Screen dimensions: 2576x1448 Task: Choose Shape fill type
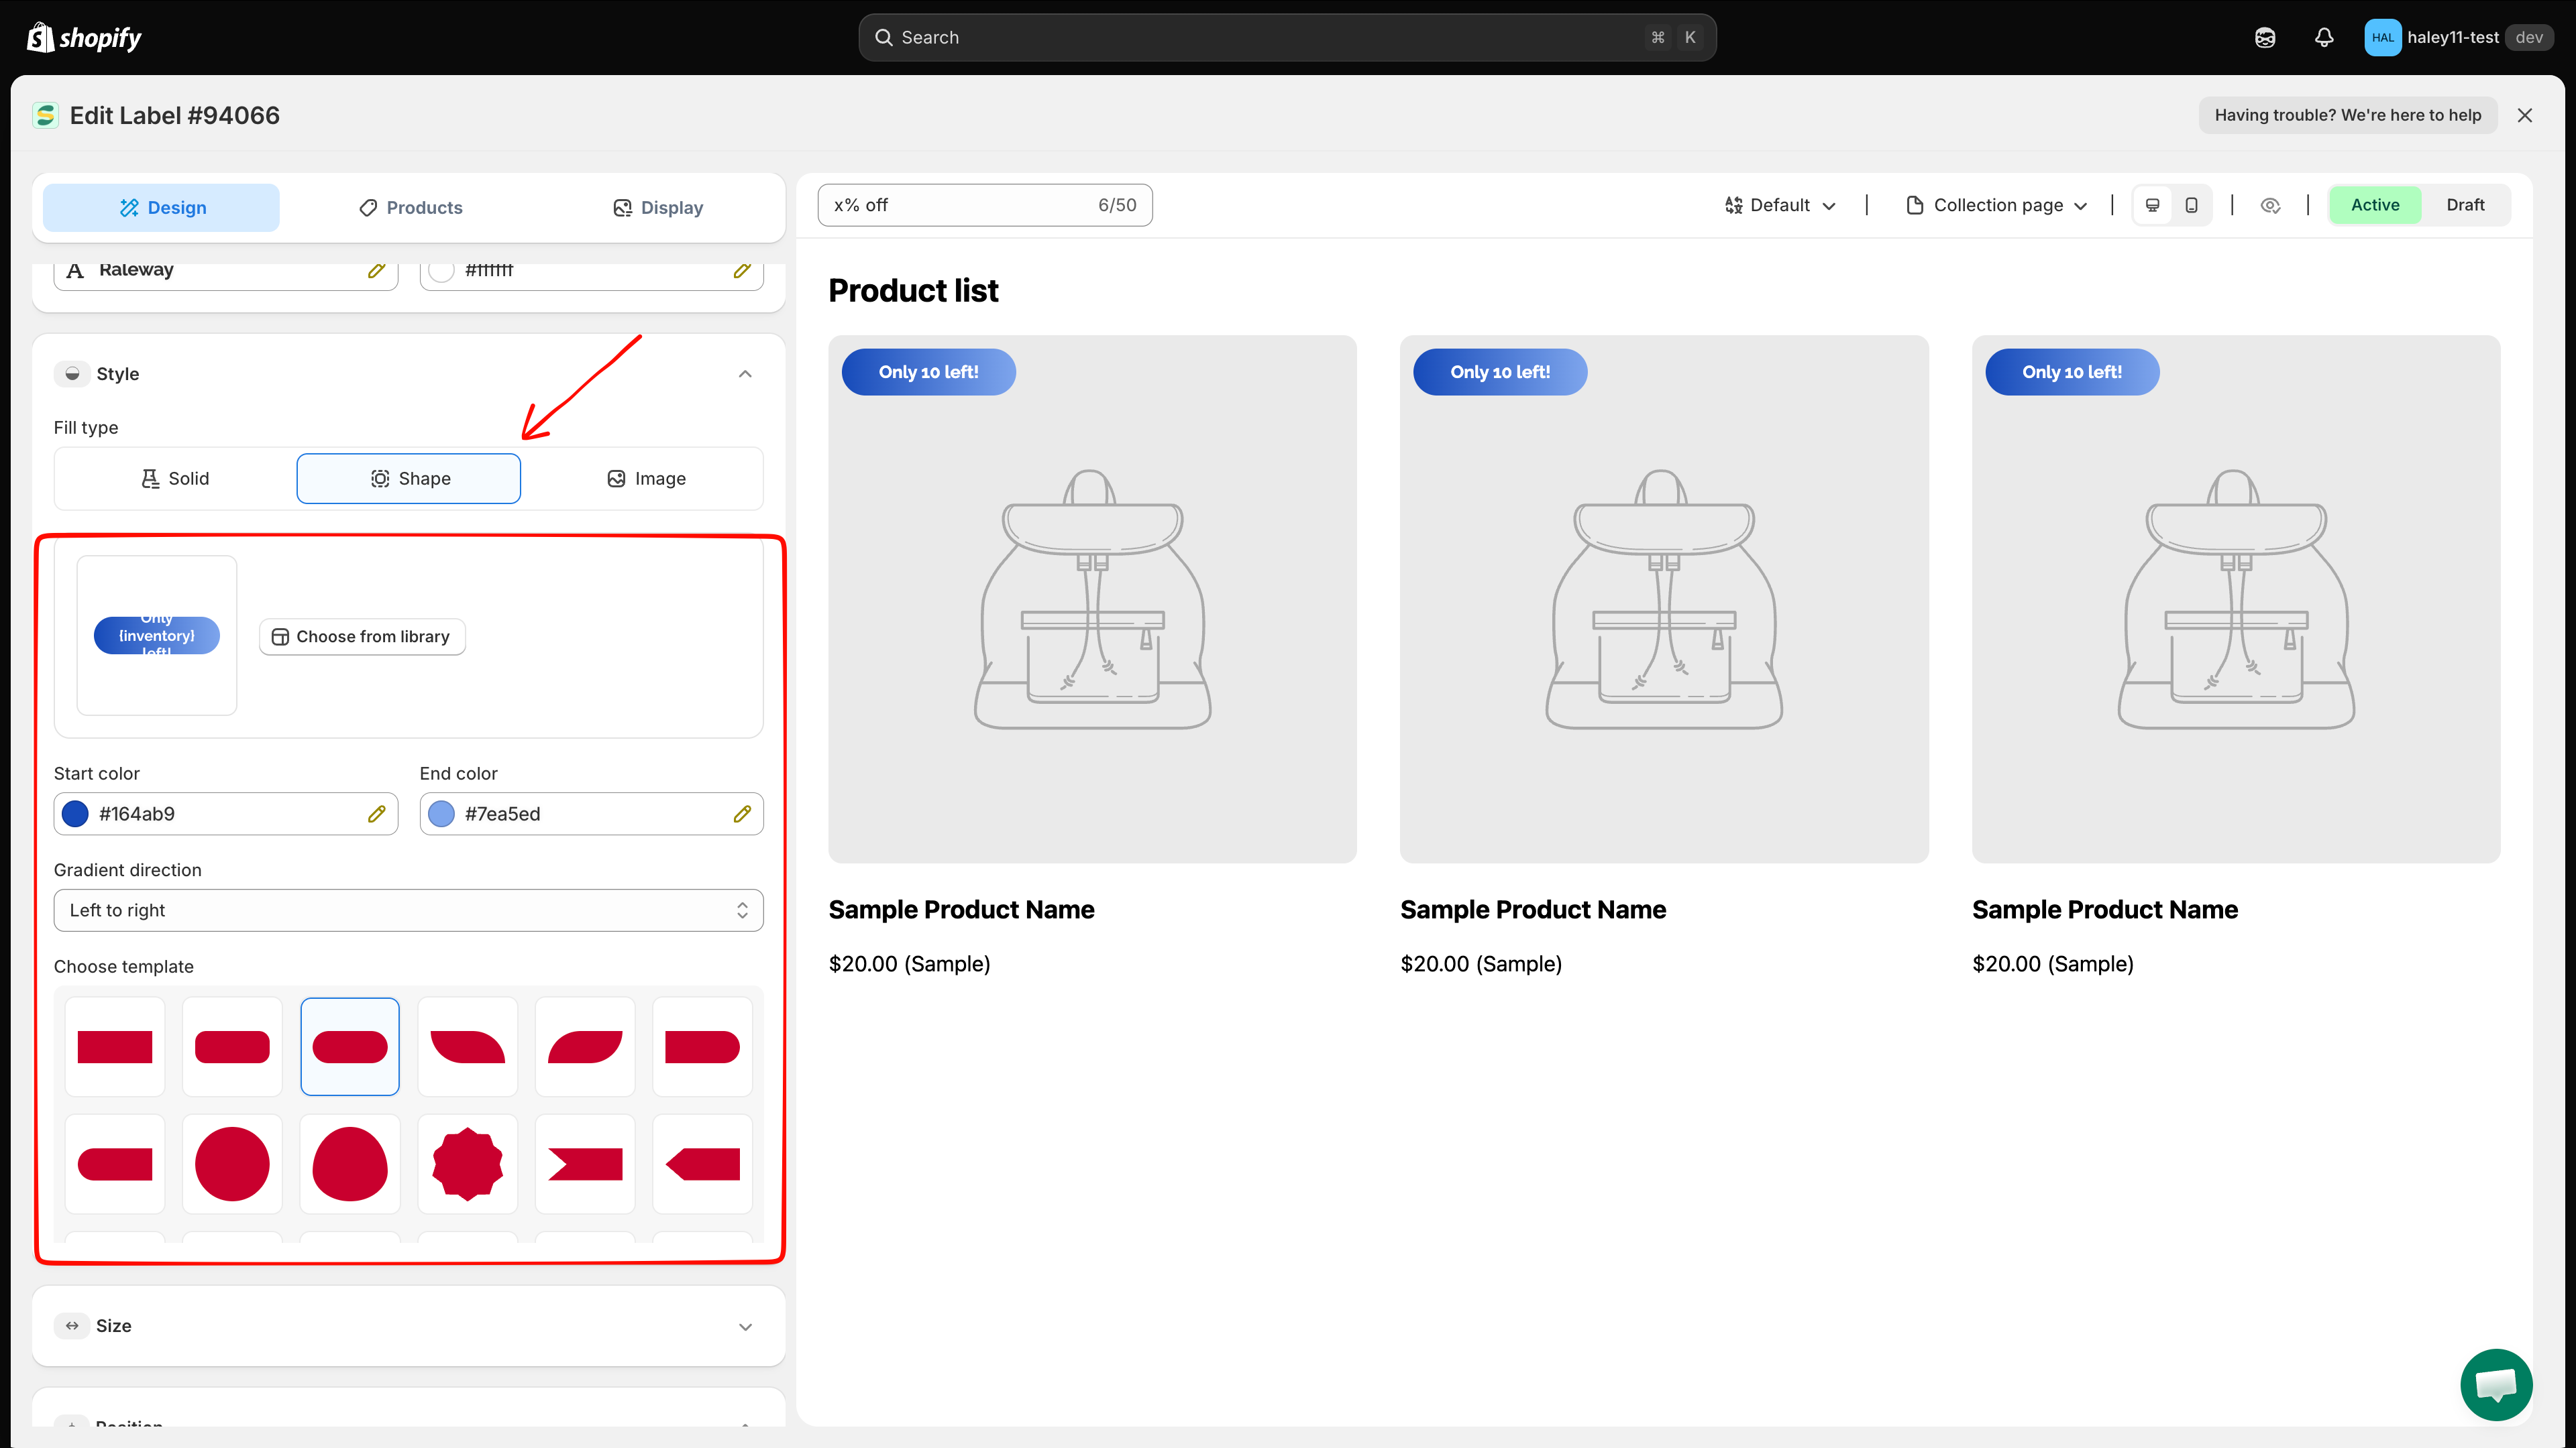409,479
